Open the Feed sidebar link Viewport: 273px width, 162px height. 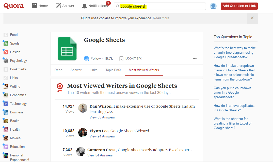(x=14, y=35)
